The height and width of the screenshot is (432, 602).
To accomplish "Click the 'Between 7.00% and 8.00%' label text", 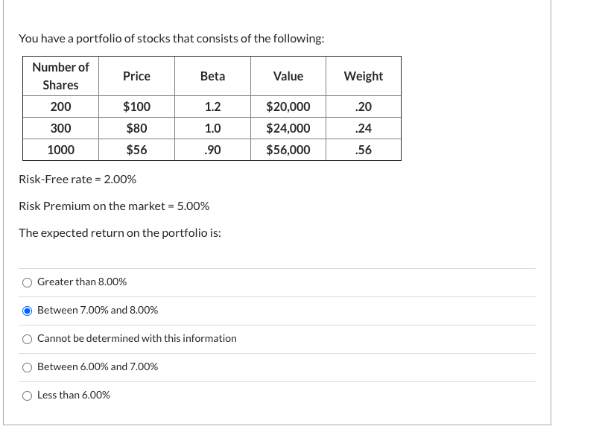I will (98, 310).
